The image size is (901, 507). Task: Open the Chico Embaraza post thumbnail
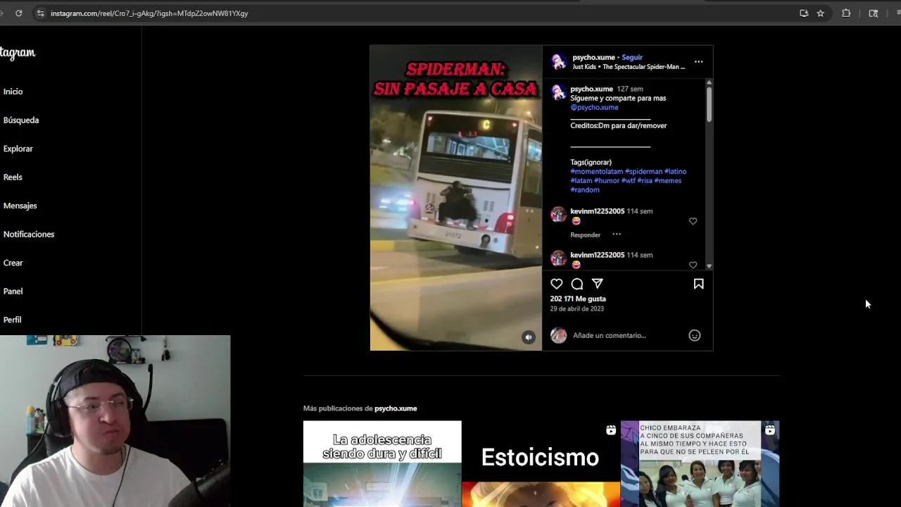tap(700, 464)
